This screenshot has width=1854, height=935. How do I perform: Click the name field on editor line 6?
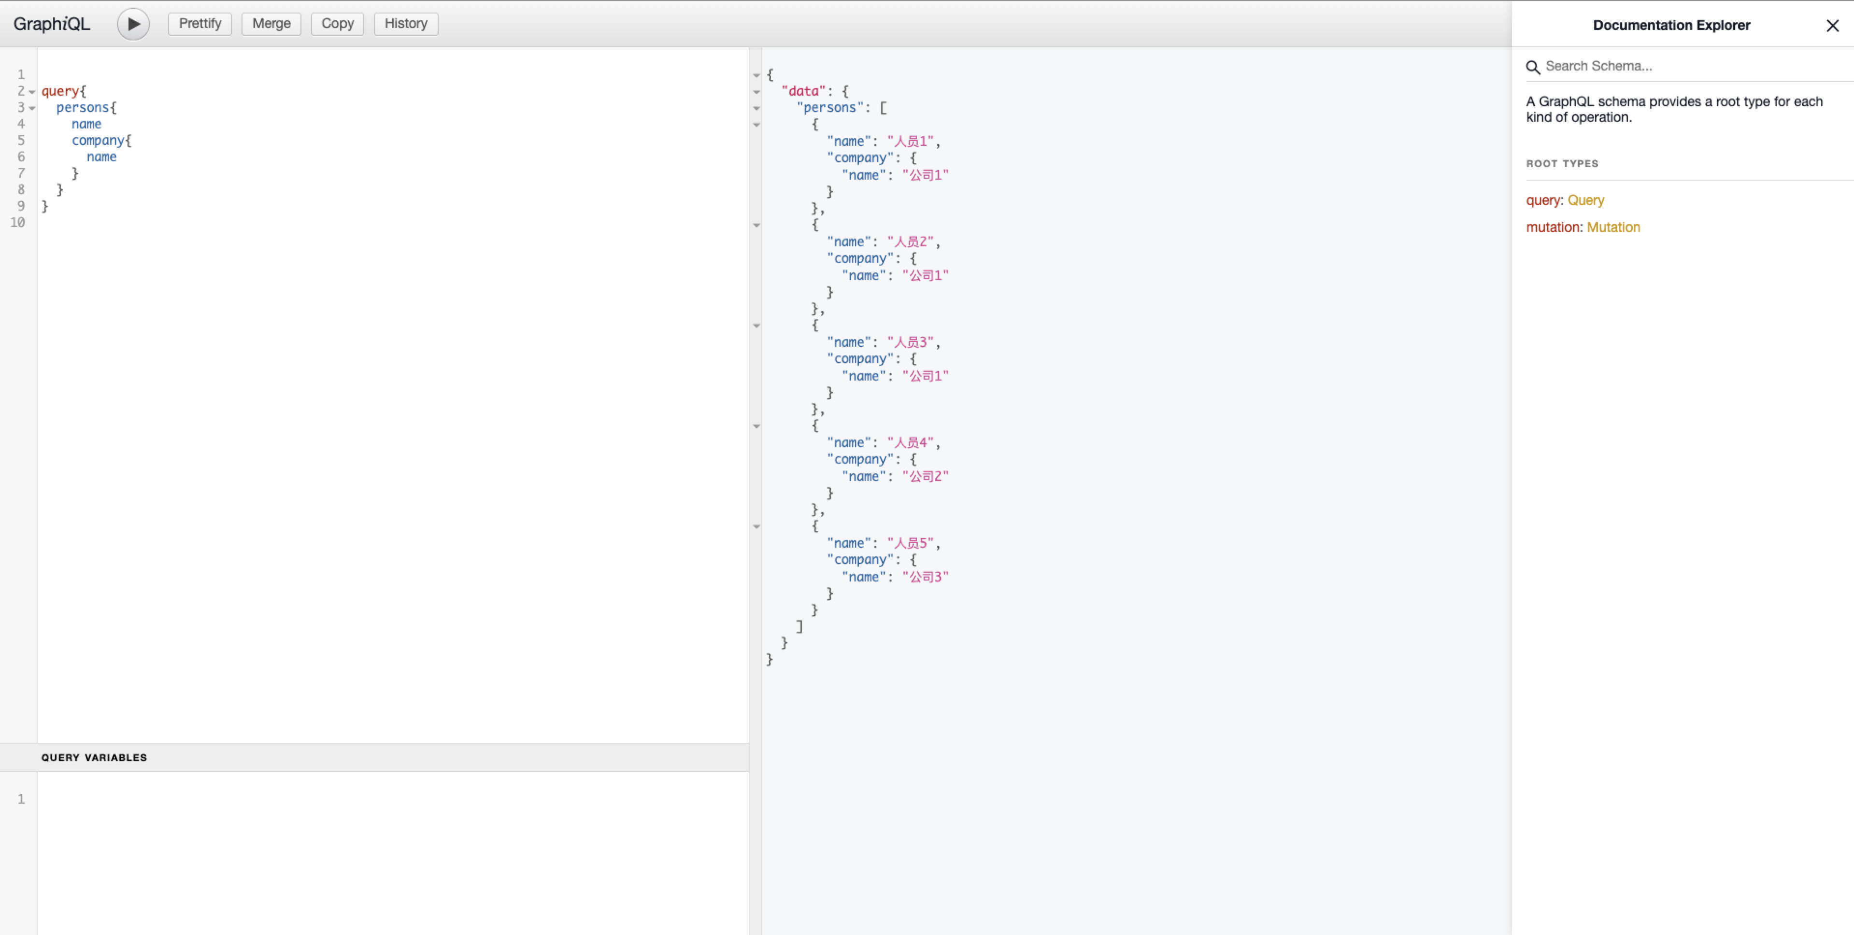[101, 157]
